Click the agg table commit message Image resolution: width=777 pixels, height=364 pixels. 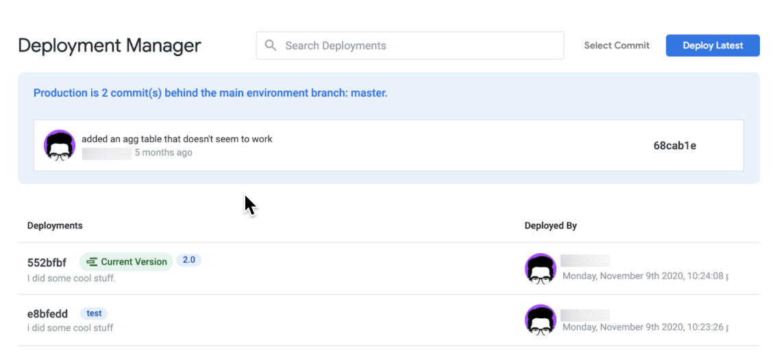(177, 139)
